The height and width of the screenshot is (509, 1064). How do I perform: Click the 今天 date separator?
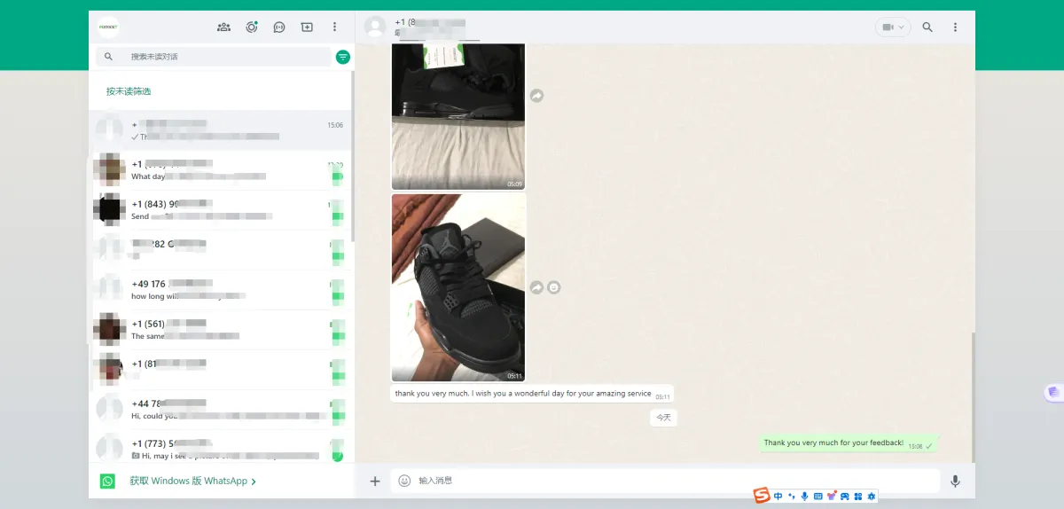click(663, 417)
